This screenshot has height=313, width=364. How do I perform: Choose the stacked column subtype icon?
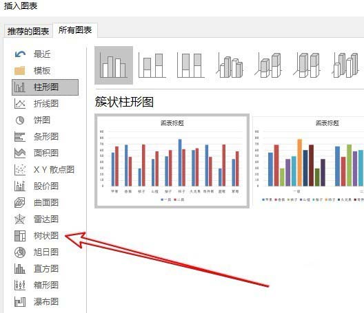(x=152, y=65)
